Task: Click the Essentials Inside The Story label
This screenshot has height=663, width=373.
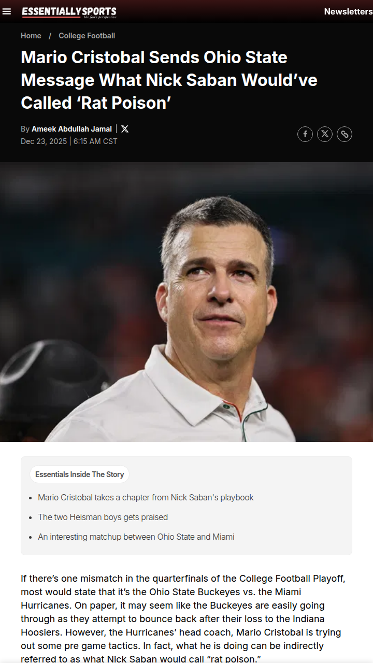Action: (x=80, y=474)
